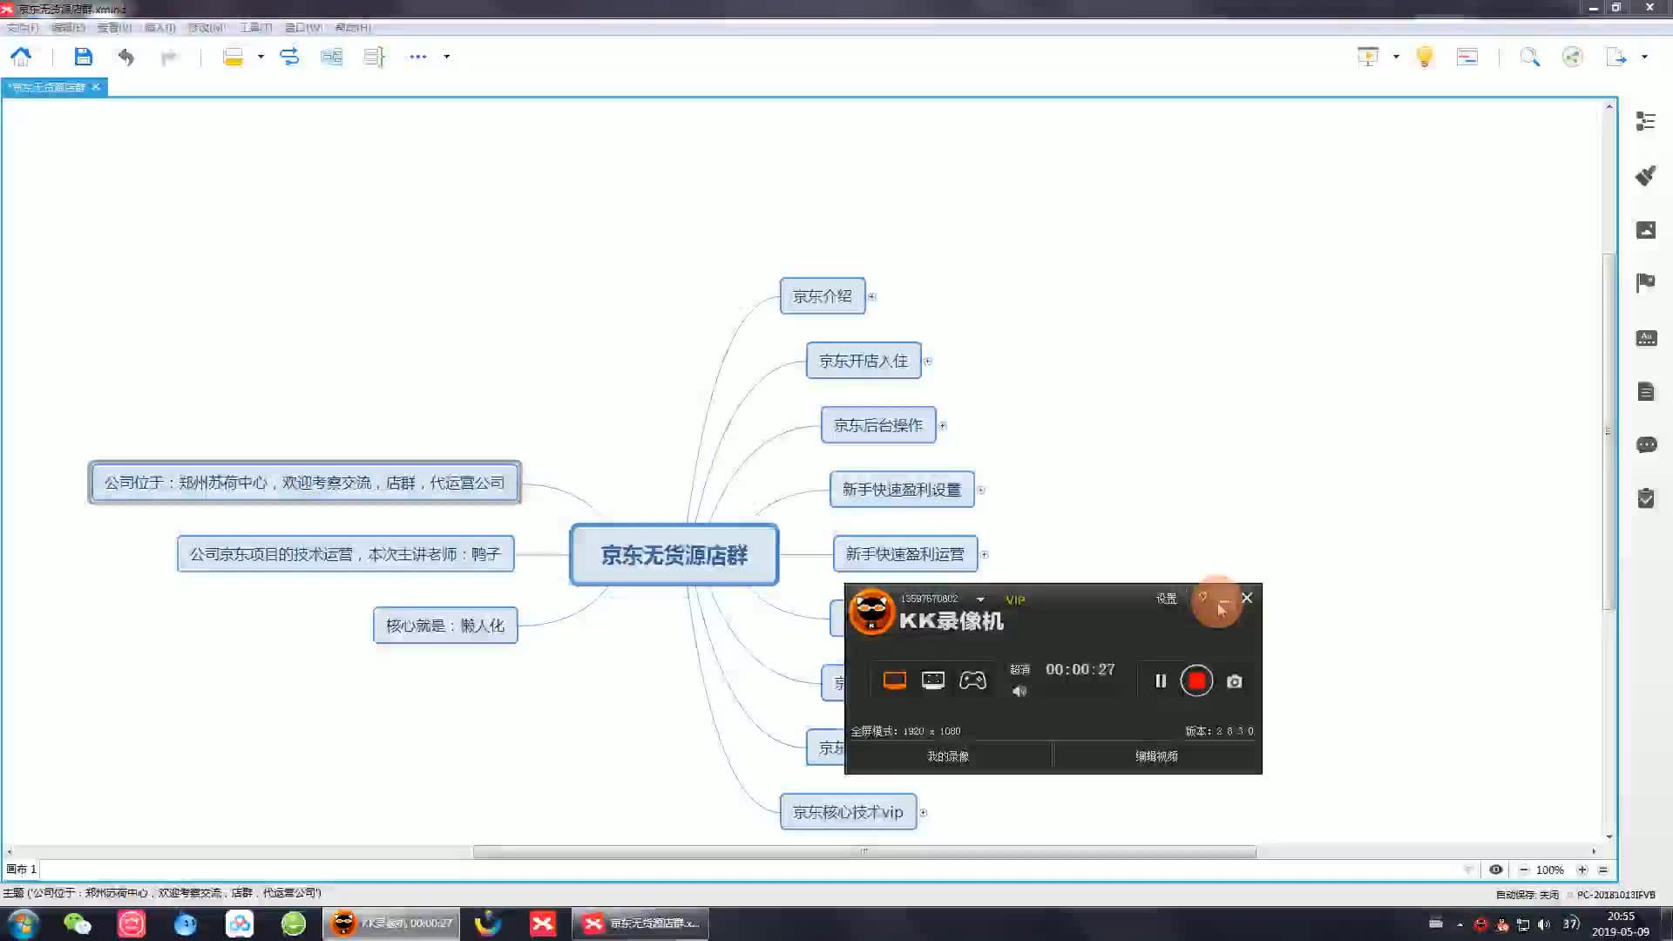Click the sheet bar filter funnel icon
The height and width of the screenshot is (941, 1673).
pos(1468,870)
